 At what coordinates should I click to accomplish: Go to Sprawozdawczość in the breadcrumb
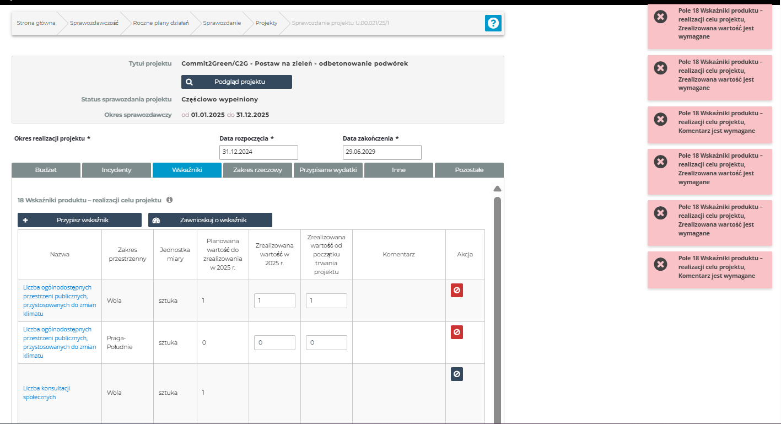(94, 23)
